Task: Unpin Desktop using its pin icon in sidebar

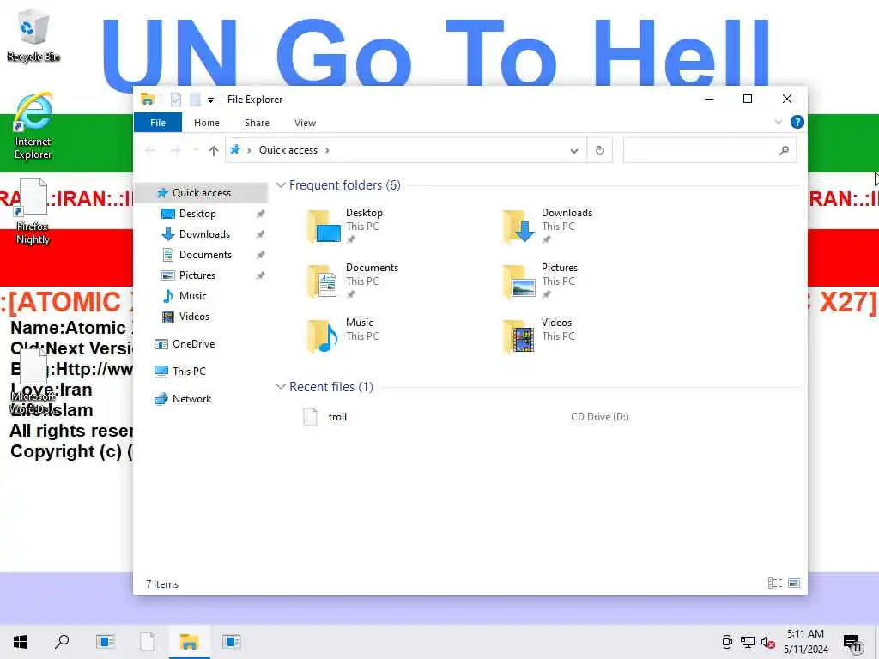Action: (x=260, y=214)
